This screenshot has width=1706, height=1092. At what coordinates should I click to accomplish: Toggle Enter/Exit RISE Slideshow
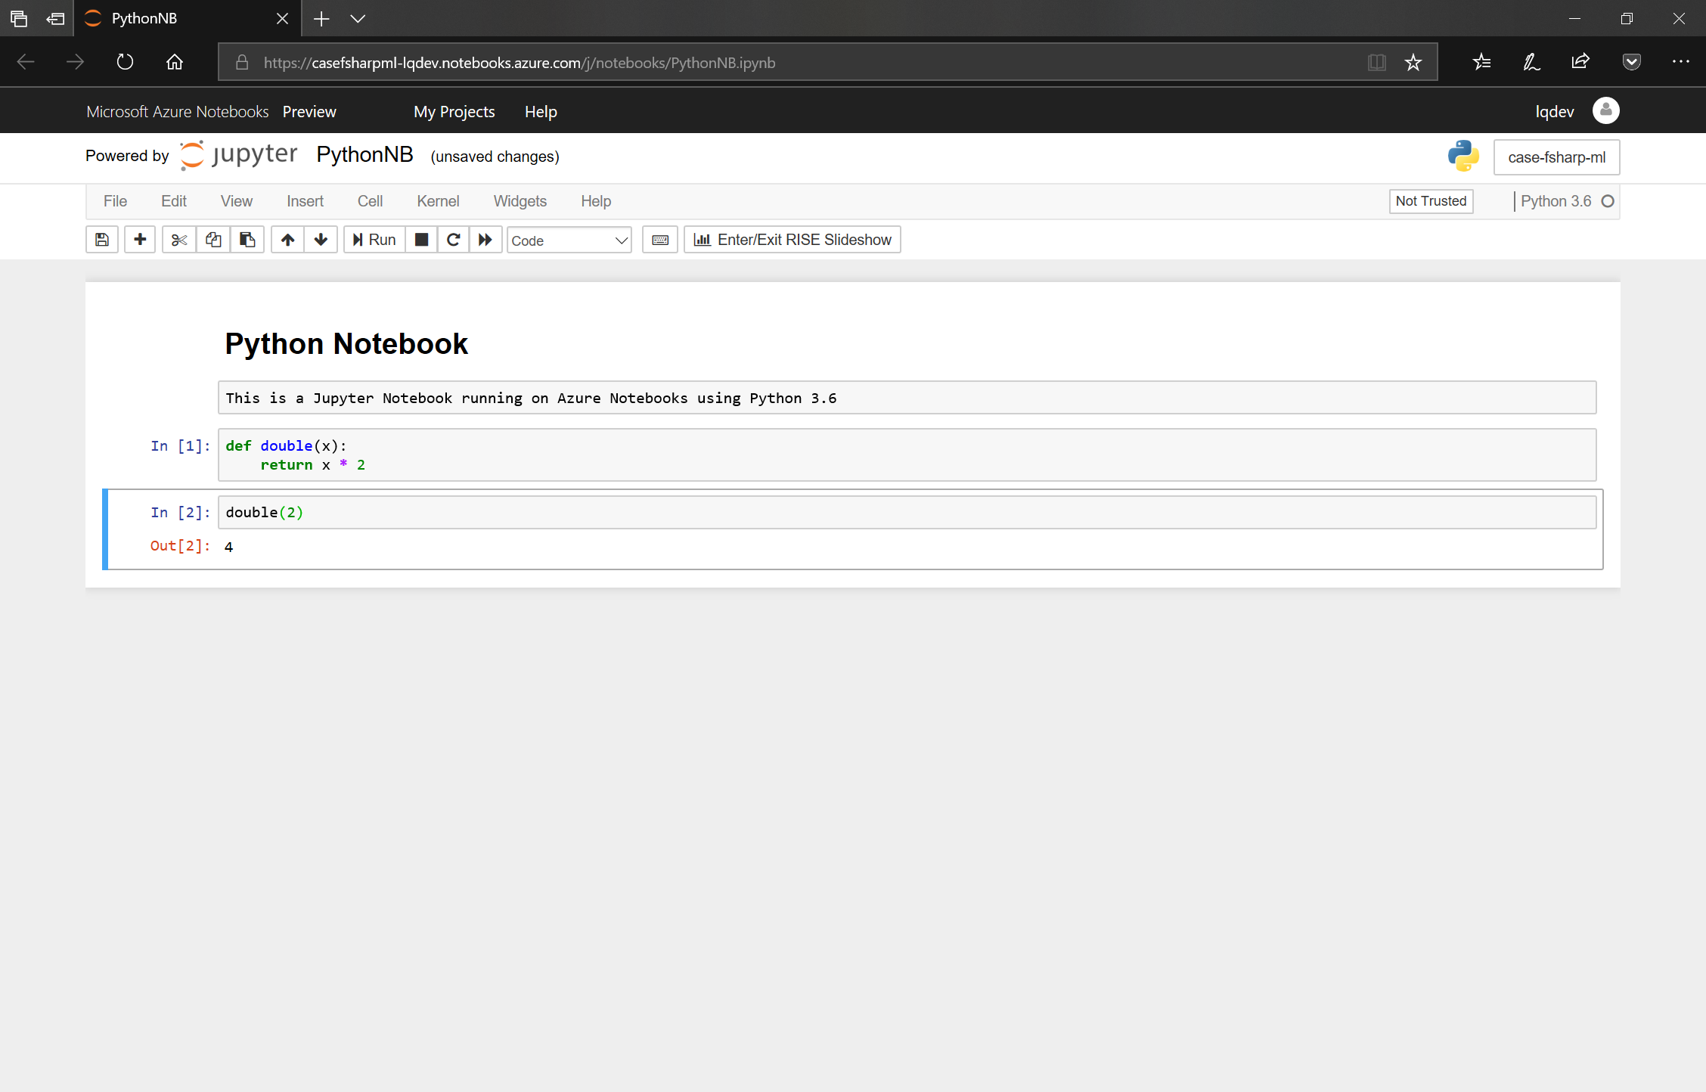click(793, 240)
